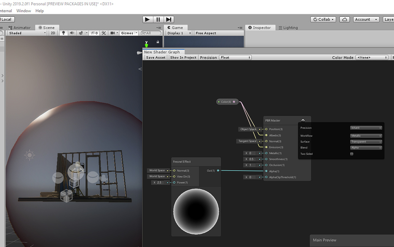Toggle scene effects layers icon
This screenshot has width=394, height=247.
click(81, 33)
